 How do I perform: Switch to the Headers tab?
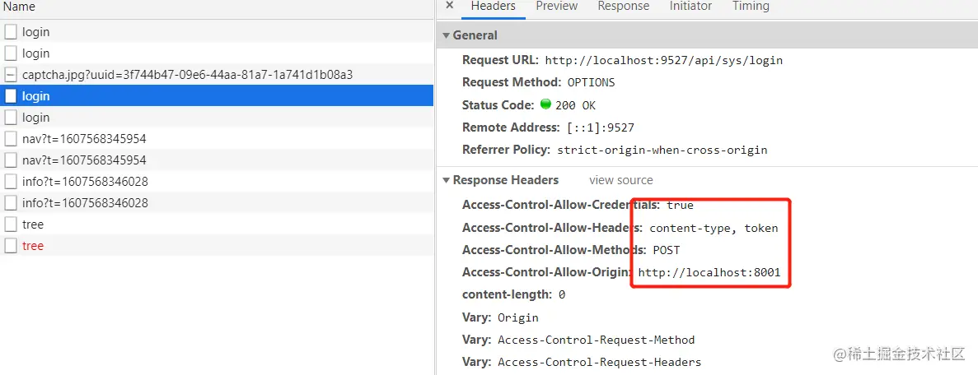[x=494, y=7]
